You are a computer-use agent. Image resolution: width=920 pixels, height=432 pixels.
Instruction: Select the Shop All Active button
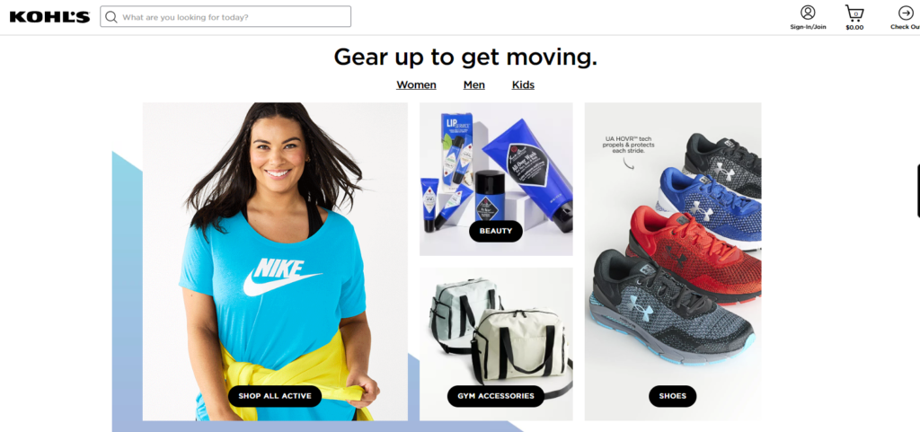[275, 396]
